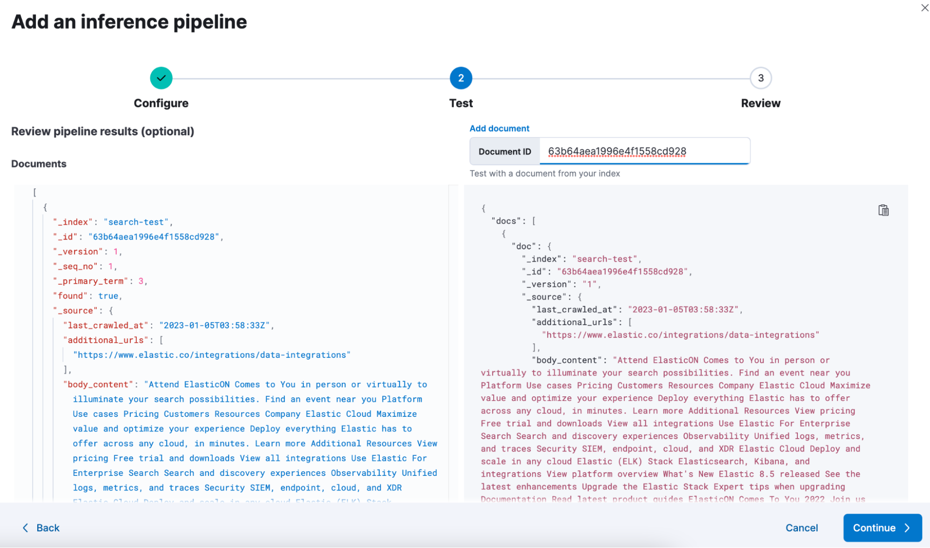930x548 pixels.
Task: Click the "docs": [ line in results
Action: click(514, 221)
